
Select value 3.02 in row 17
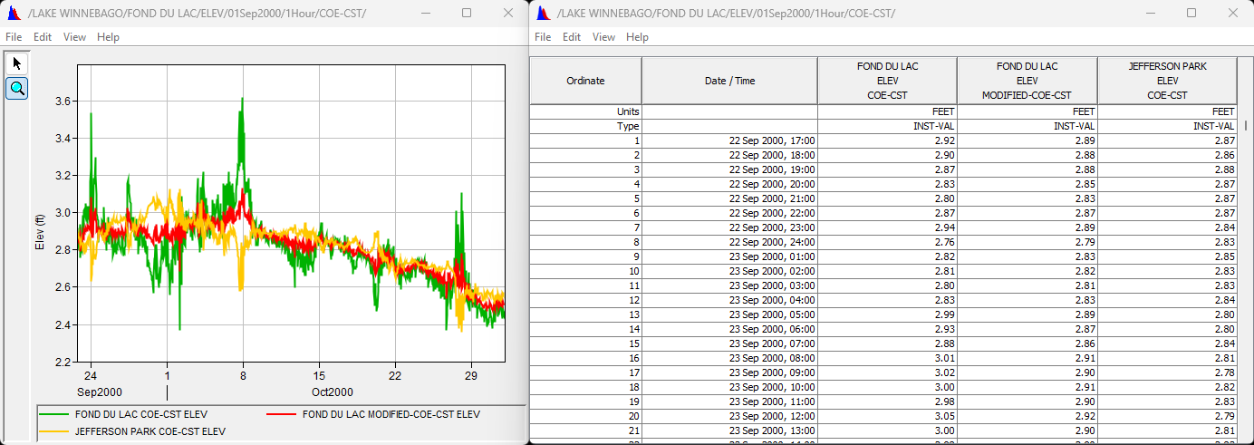887,372
